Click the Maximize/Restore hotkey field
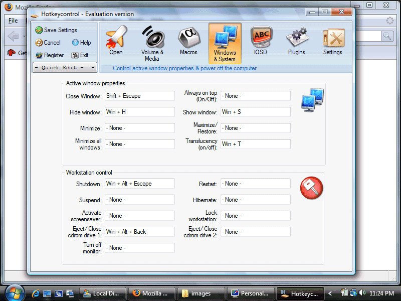 [x=256, y=128]
